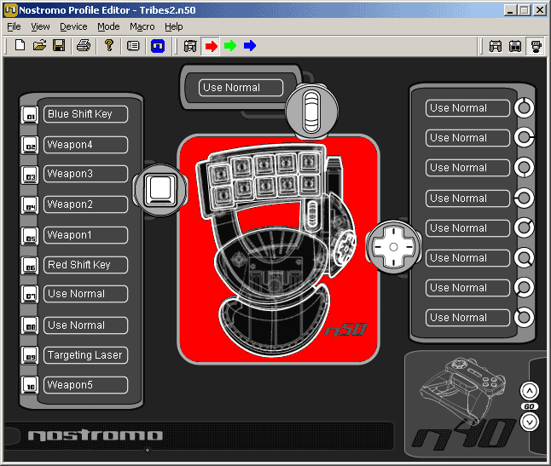Click button 02 key icon
551x466 pixels.
click(30, 146)
